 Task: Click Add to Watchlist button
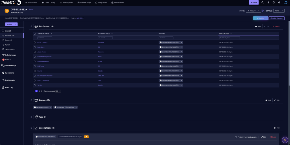(276, 18)
